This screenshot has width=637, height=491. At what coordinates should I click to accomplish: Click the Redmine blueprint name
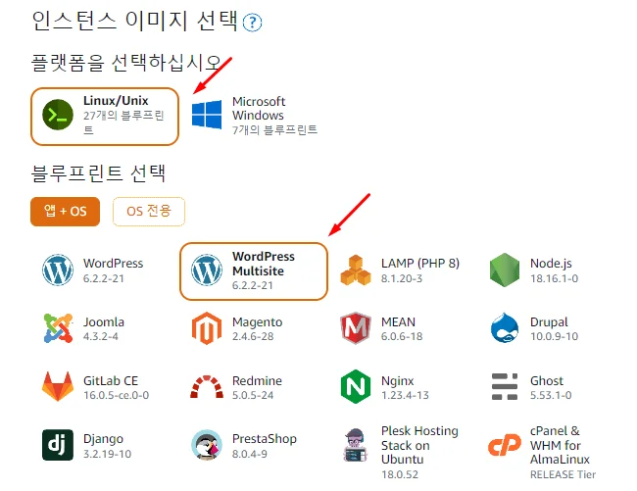coord(257,381)
